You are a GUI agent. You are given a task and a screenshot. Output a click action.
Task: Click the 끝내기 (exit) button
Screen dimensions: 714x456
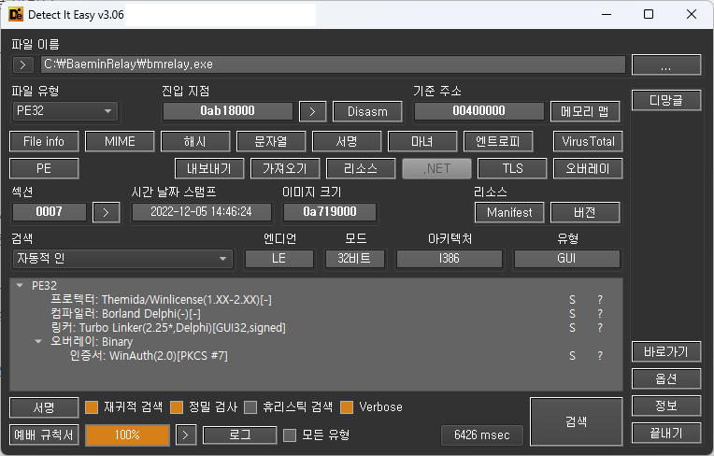click(666, 433)
